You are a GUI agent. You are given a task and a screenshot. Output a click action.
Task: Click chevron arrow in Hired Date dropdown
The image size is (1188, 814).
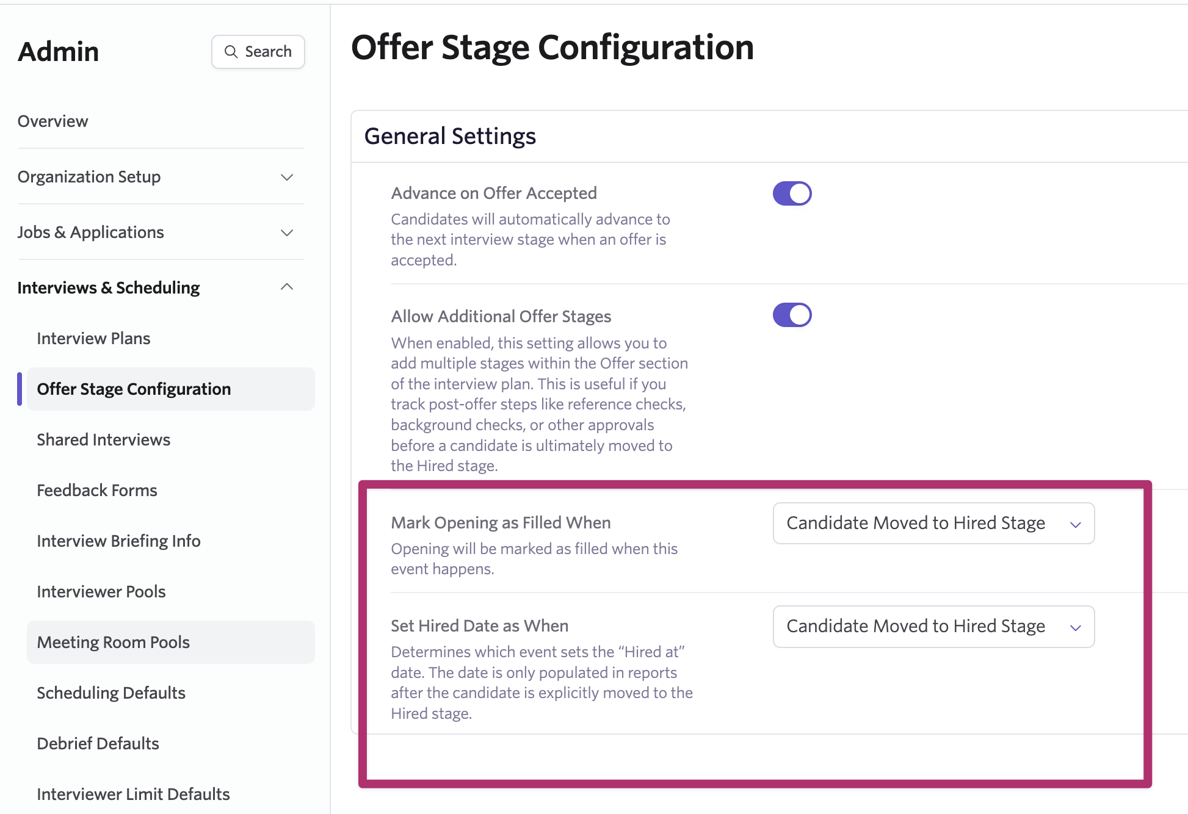1076,627
